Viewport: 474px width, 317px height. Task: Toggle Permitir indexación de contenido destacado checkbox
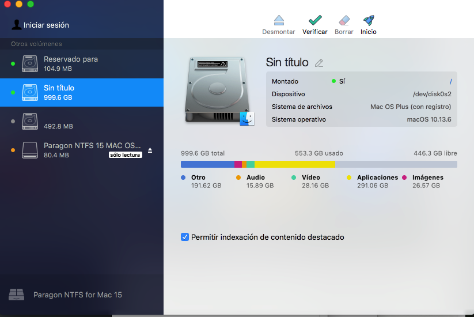coord(185,237)
